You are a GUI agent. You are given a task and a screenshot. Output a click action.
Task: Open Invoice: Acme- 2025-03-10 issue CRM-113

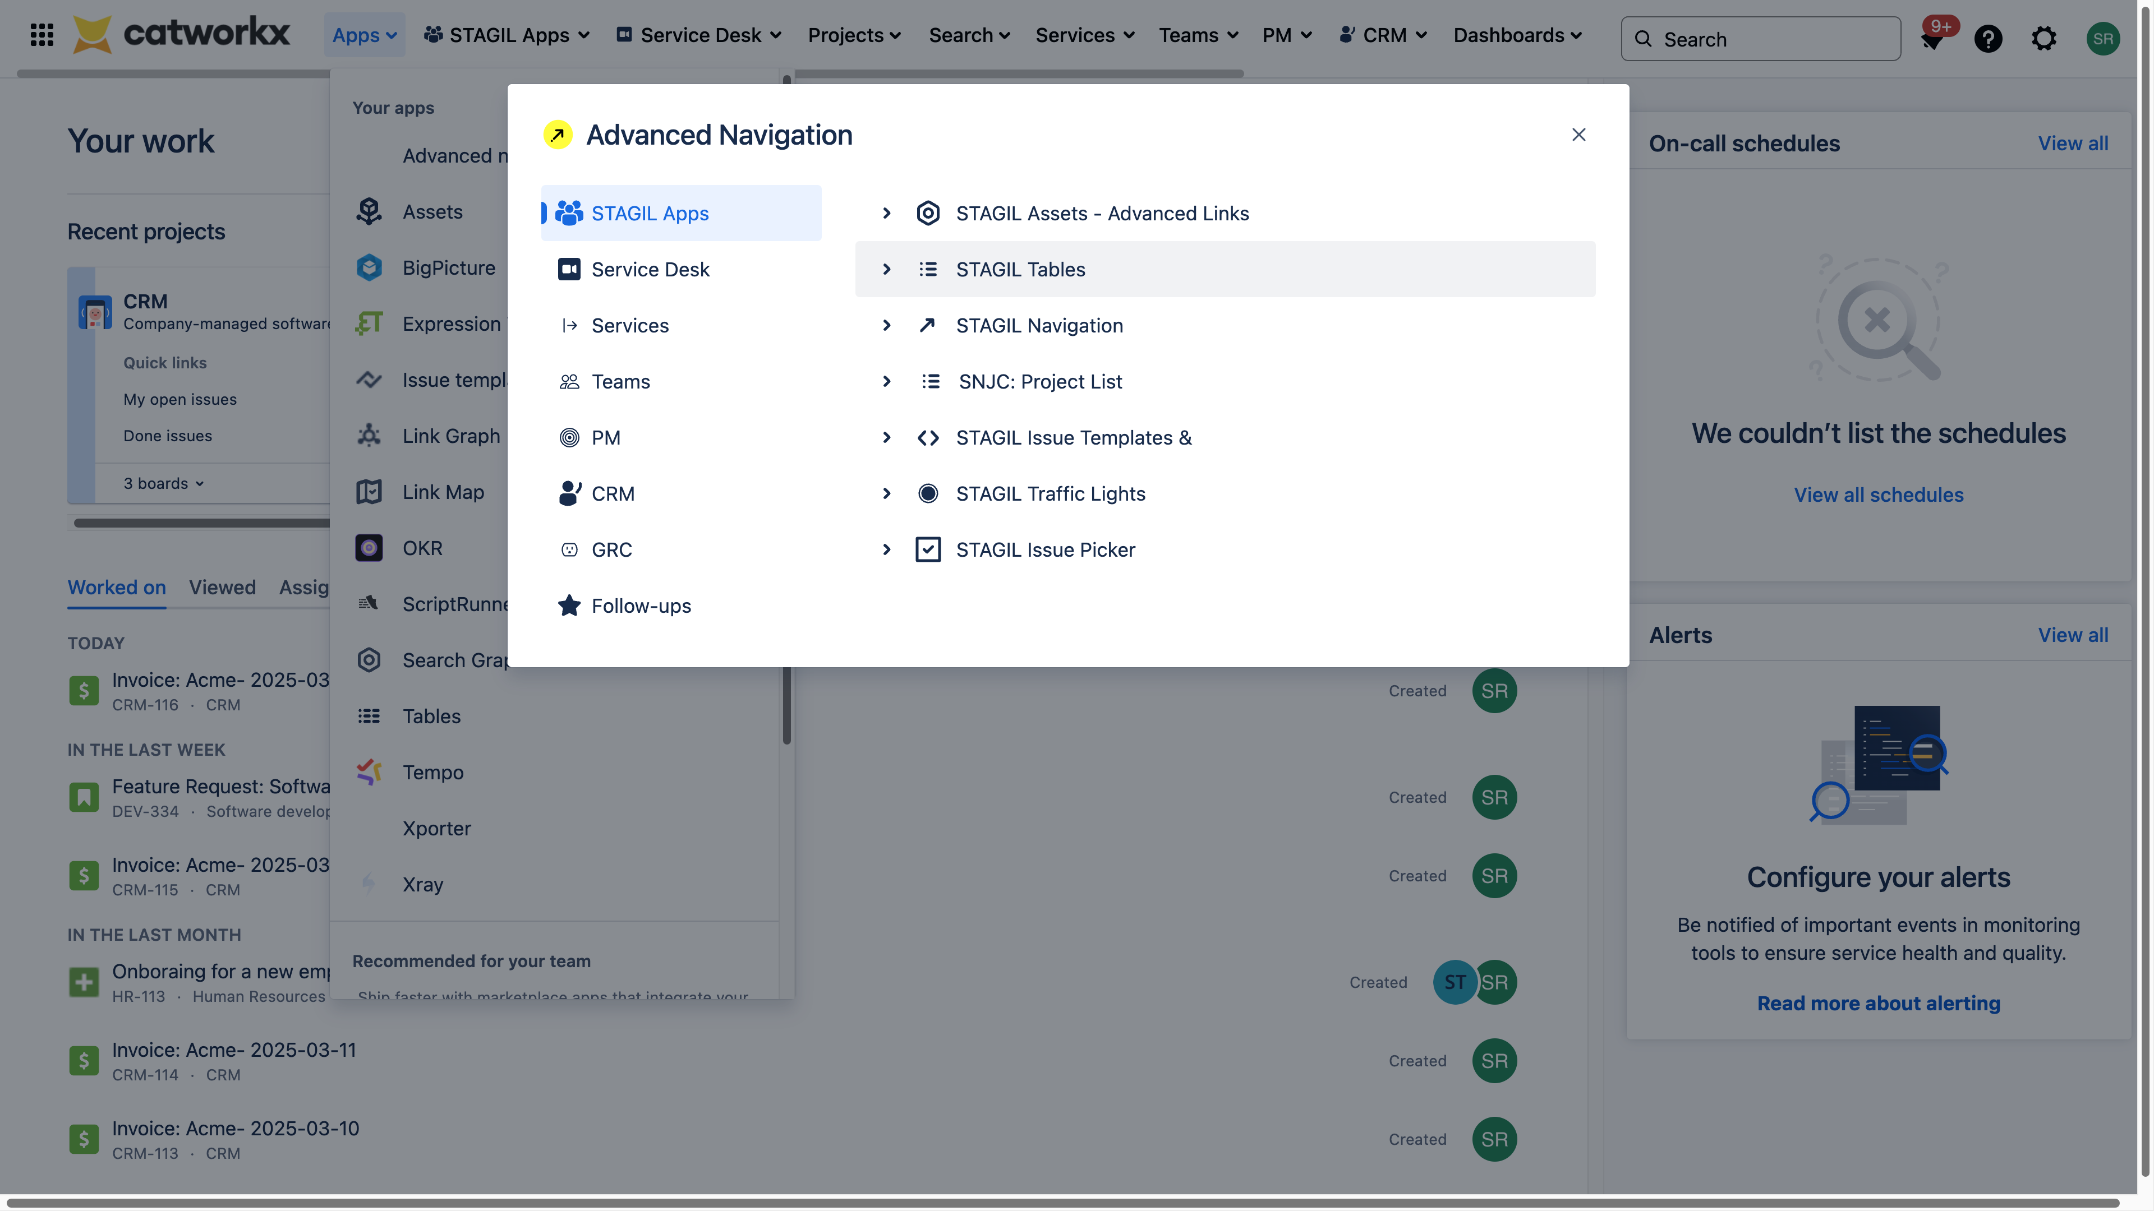(235, 1129)
